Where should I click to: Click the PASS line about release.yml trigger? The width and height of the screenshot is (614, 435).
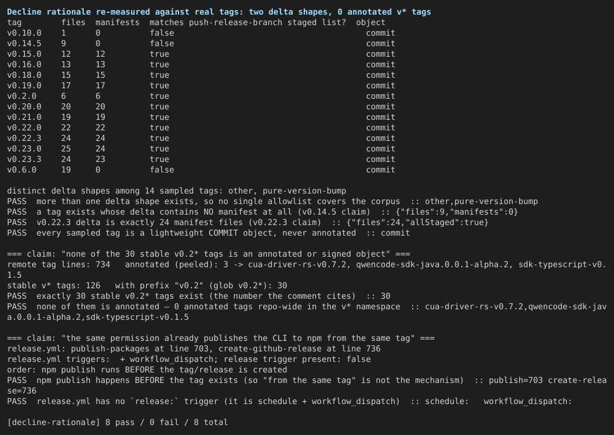pos(289,402)
